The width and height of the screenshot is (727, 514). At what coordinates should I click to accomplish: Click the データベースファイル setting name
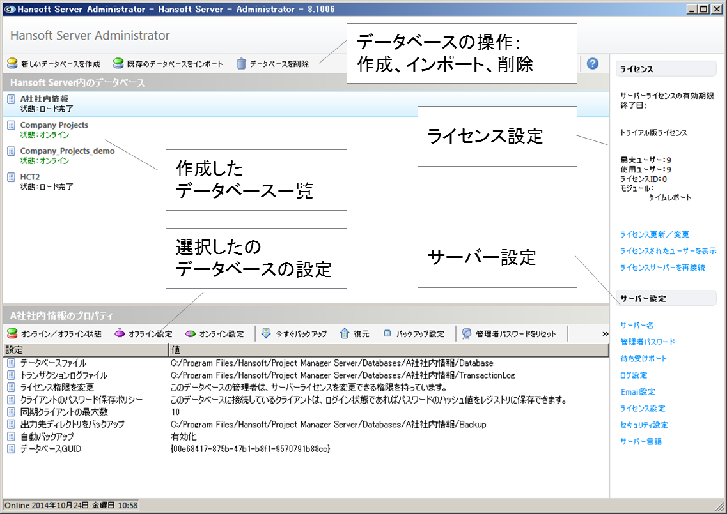coord(53,363)
